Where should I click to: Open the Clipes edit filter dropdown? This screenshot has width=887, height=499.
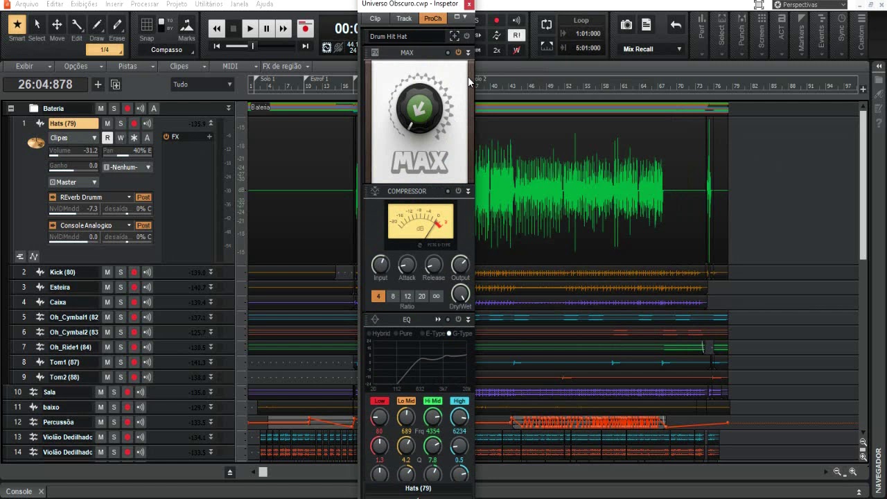73,138
